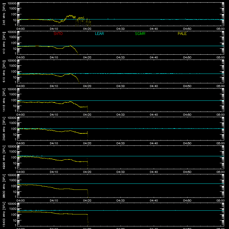Image resolution: width=229 pixels, height=229 pixels.
Task: Click the yellow curve drop-off in 15400 MHz plot
Action: click(88, 220)
